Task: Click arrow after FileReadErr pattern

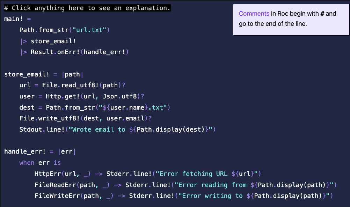Action: click(x=118, y=185)
